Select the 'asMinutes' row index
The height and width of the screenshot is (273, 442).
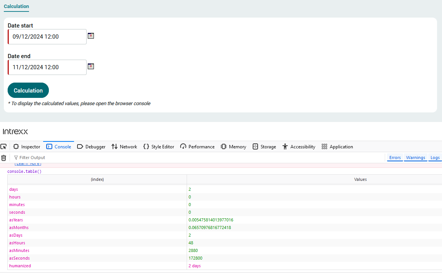[x=19, y=250]
